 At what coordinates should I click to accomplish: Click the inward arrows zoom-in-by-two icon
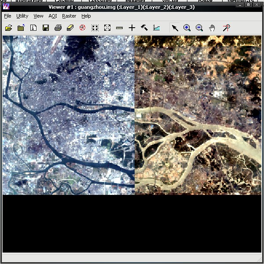click(95, 28)
